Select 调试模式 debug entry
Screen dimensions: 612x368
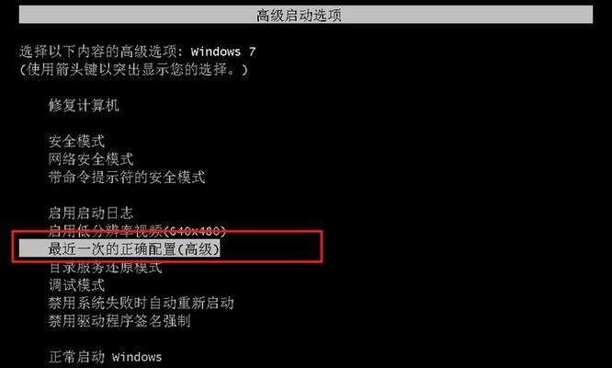pyautogui.click(x=76, y=285)
